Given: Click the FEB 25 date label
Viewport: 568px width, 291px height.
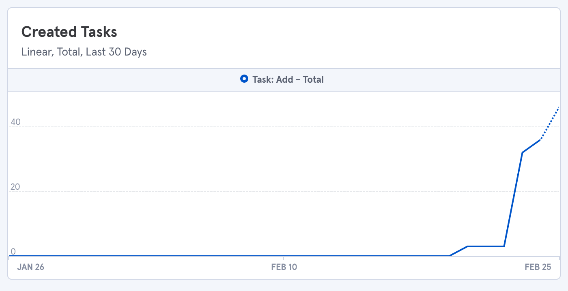Looking at the screenshot, I should click(538, 267).
